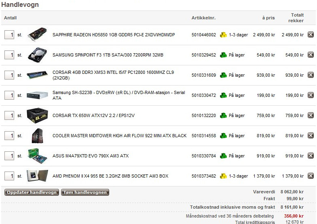Open Samsung SH-S223B DVD±RW product link
Screen dimensions: 317x224
(x=119, y=95)
